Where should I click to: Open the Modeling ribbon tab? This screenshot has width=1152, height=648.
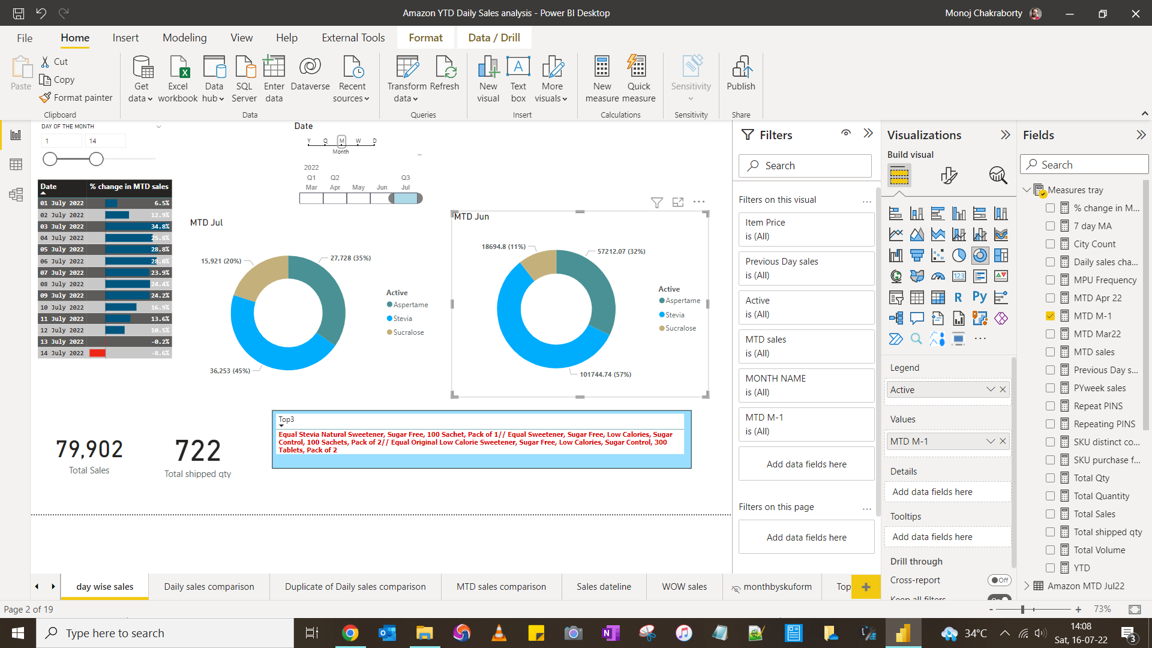click(x=185, y=38)
